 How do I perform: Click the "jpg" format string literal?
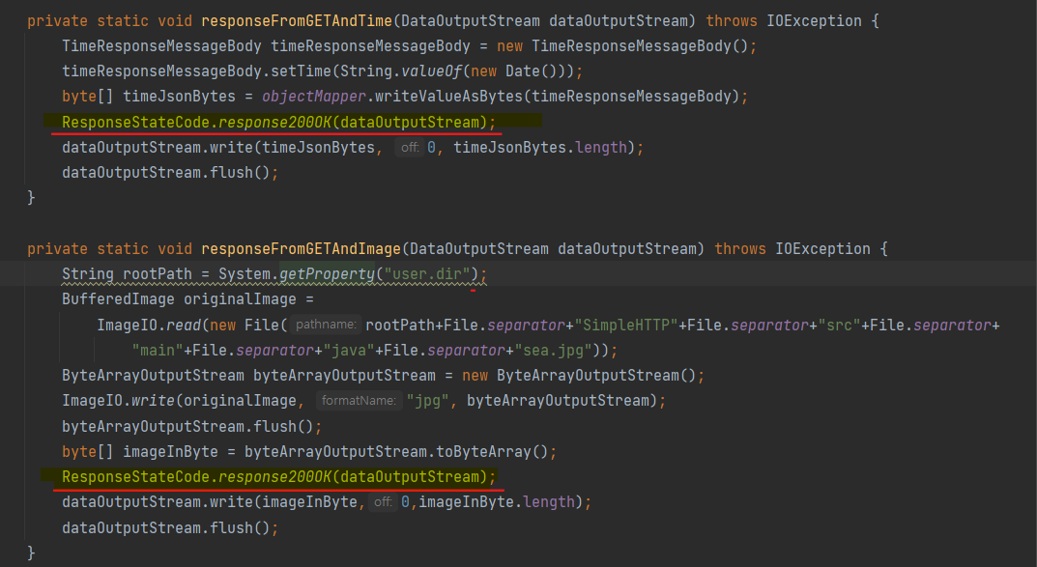tap(427, 401)
